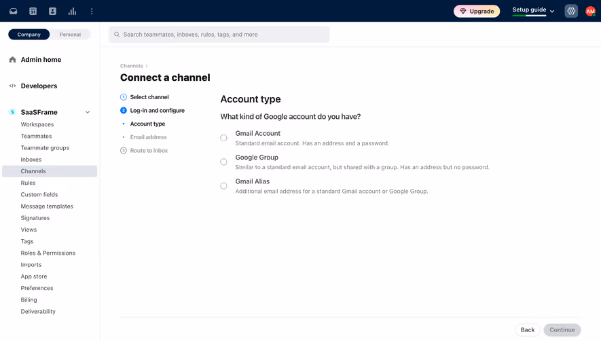Image resolution: width=601 pixels, height=341 pixels.
Task: Focus the search teammates input field
Action: (x=219, y=35)
